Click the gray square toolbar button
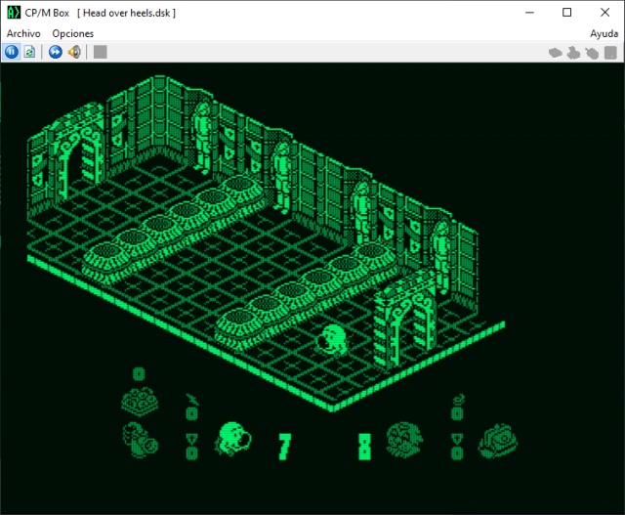Viewport: 625px width, 515px height. (100, 52)
